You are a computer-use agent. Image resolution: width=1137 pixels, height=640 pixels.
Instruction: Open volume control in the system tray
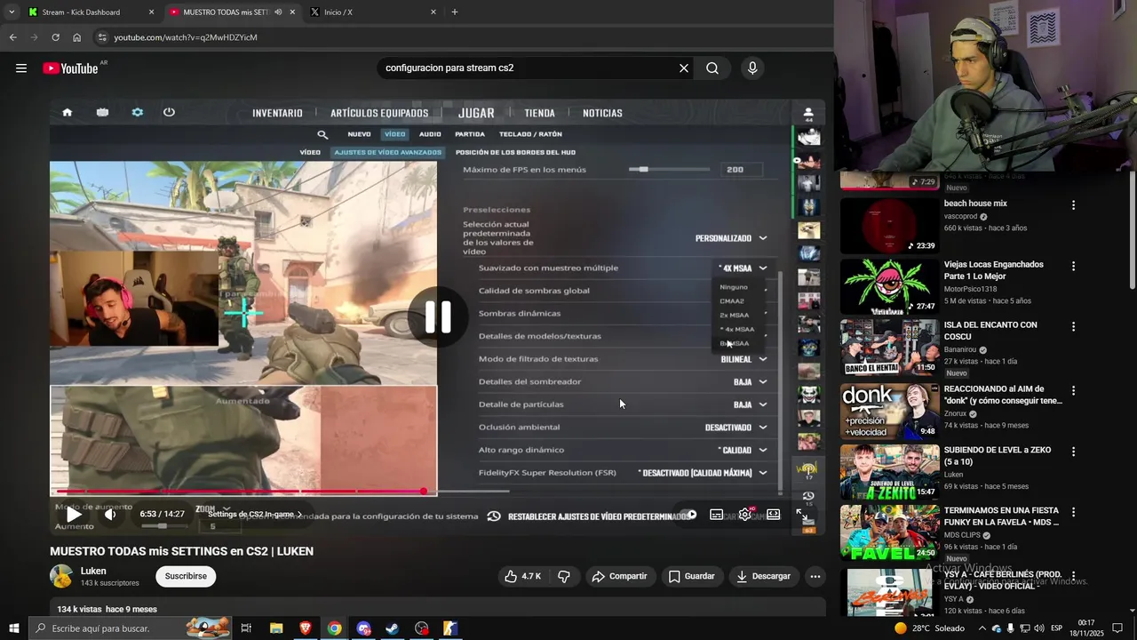click(1040, 628)
